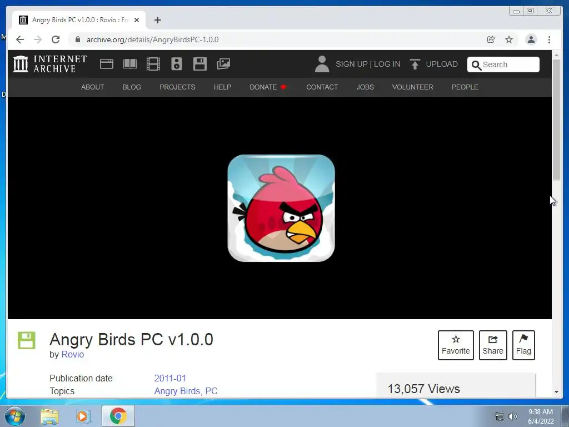Viewport: 569px width, 427px height.
Task: Open the PC topic link
Action: tap(211, 391)
